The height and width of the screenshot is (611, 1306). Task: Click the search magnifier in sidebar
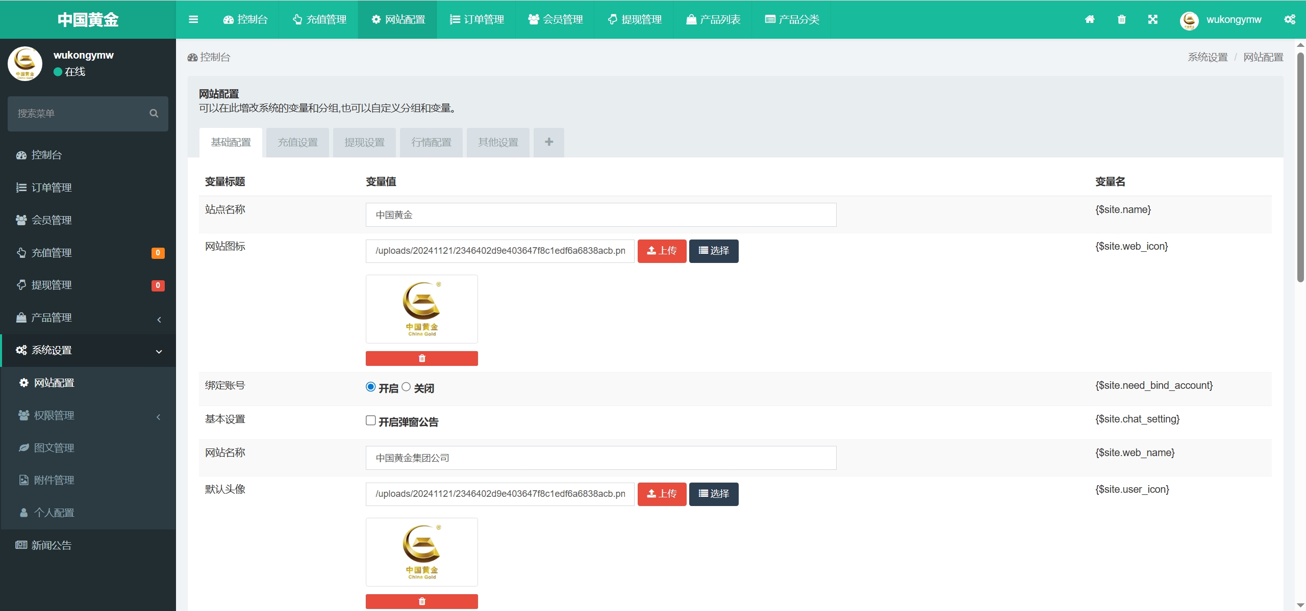click(154, 113)
